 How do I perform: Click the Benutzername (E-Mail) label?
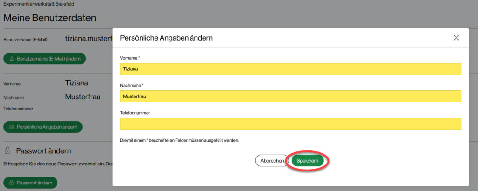click(x=25, y=40)
